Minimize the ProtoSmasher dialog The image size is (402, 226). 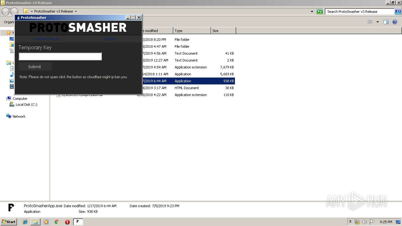[128, 18]
